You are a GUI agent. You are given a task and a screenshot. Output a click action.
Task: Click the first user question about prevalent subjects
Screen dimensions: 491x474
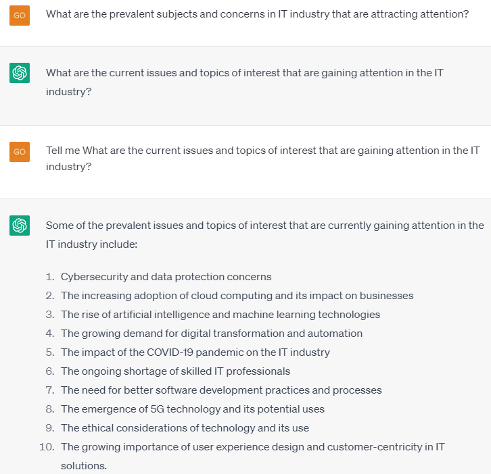258,14
